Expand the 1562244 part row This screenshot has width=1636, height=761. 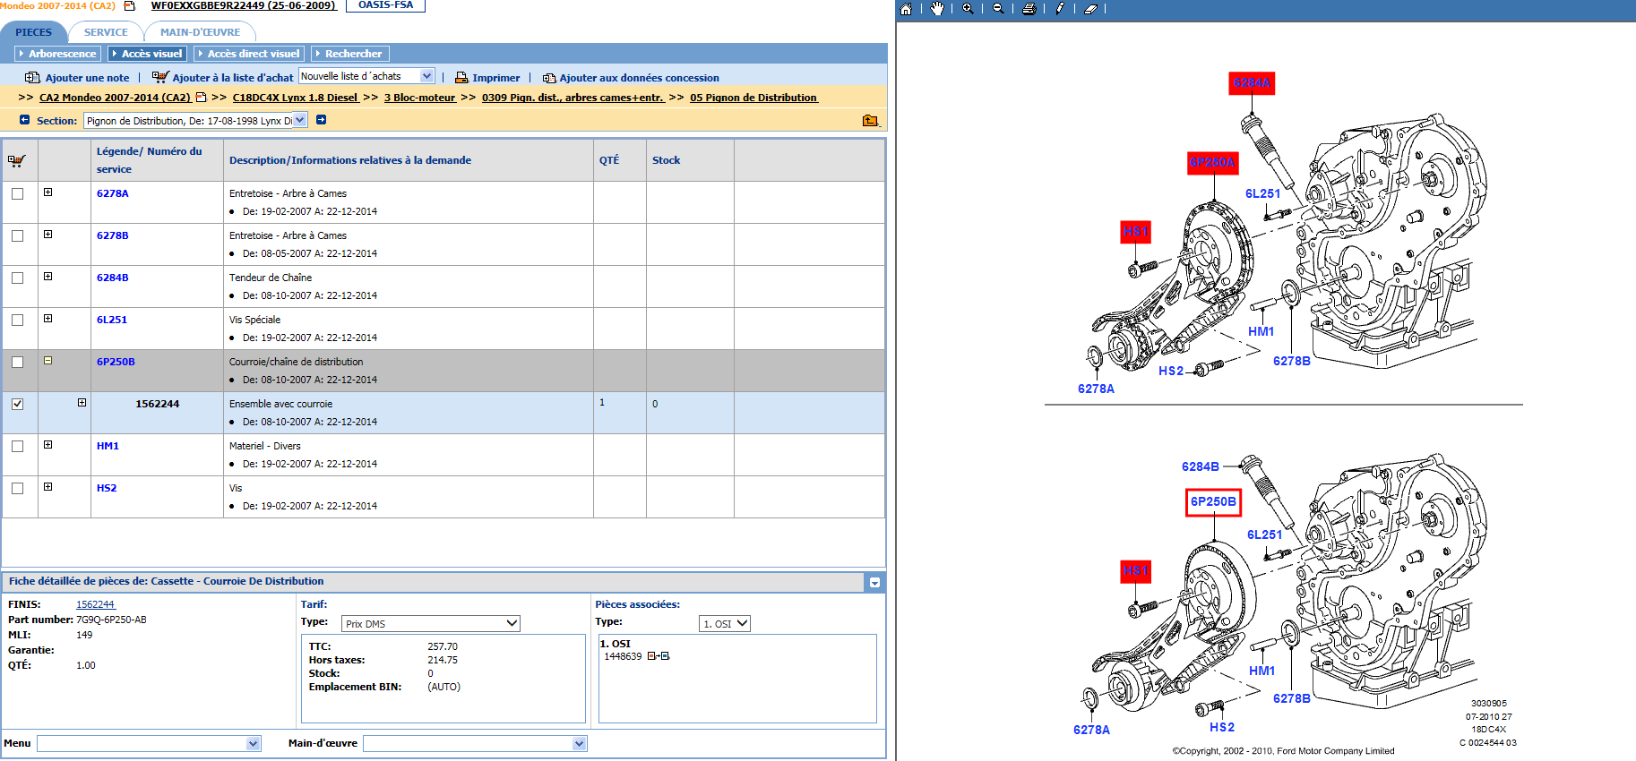(x=82, y=403)
